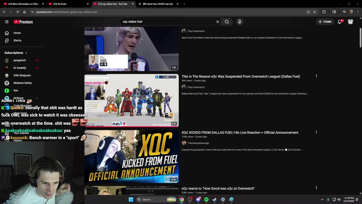Open the account avatar menu

click(x=350, y=22)
